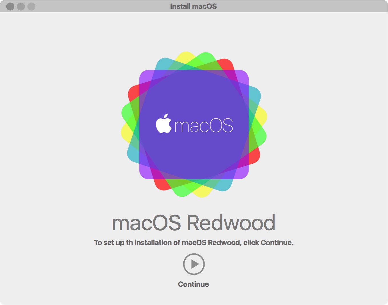Screen dimensions: 388x305
Task: Click the zoom window button in title bar
Action: [31, 6]
